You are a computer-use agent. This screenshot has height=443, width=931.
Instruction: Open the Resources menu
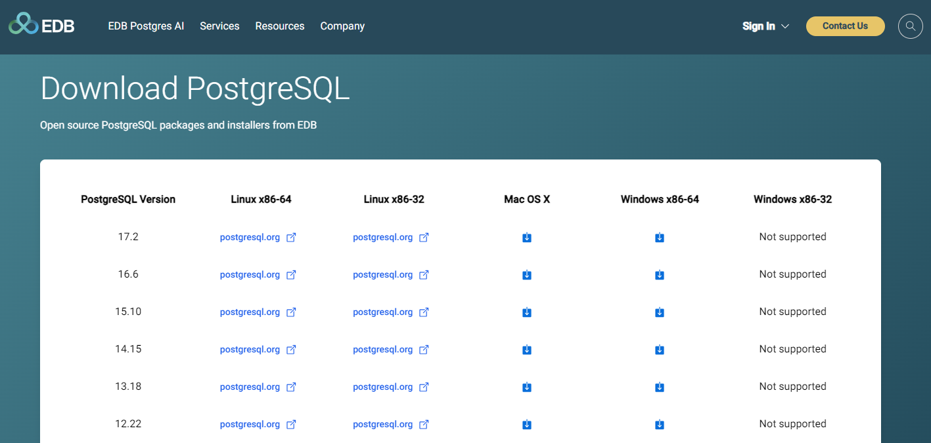click(x=280, y=26)
